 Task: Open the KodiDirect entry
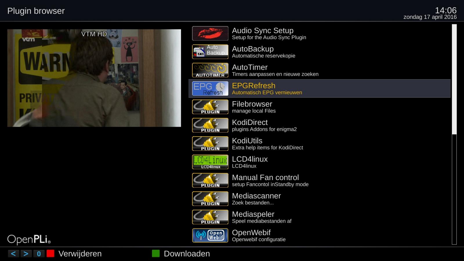[x=320, y=125]
